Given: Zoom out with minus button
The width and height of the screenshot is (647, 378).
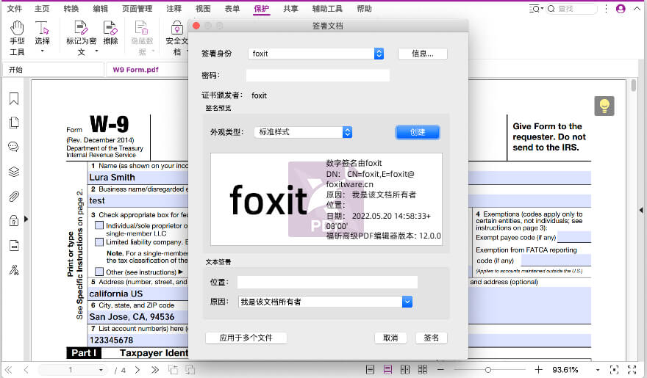Looking at the screenshot, I should click(x=440, y=370).
